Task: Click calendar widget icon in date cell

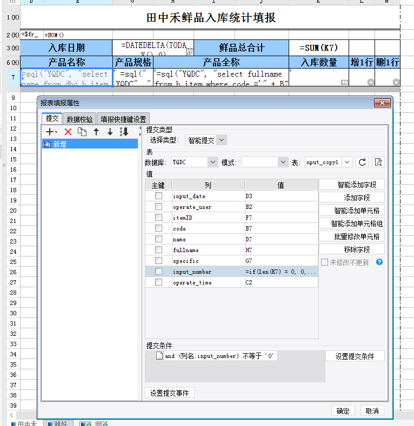Action: click(190, 52)
